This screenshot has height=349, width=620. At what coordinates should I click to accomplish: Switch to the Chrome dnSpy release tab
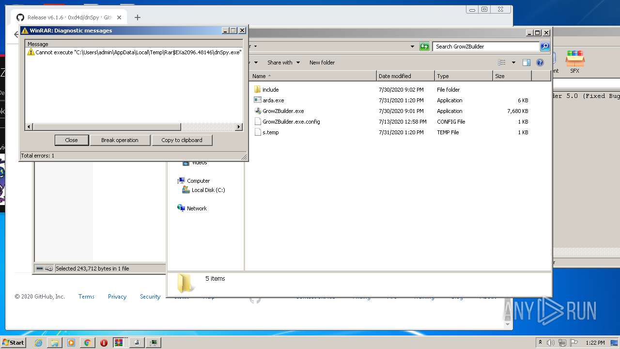(70, 17)
